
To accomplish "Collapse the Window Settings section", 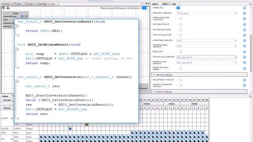I will [199, 92].
